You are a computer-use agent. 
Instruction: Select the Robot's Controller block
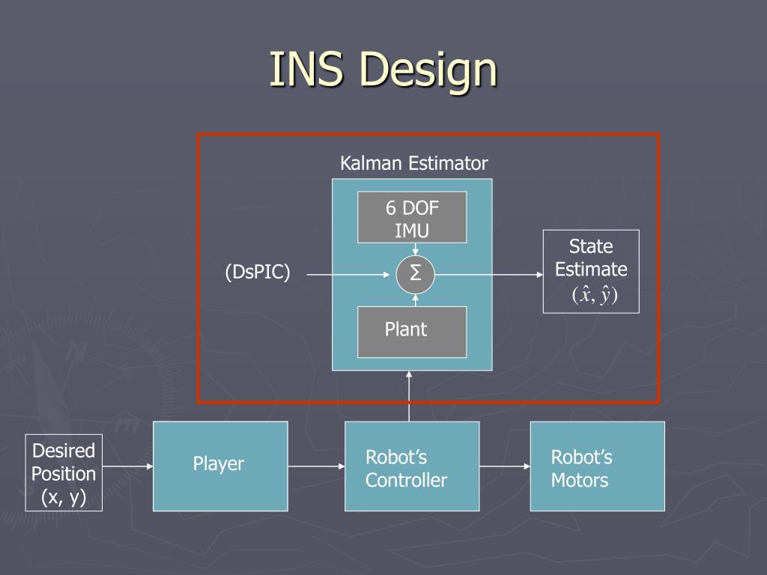[412, 466]
